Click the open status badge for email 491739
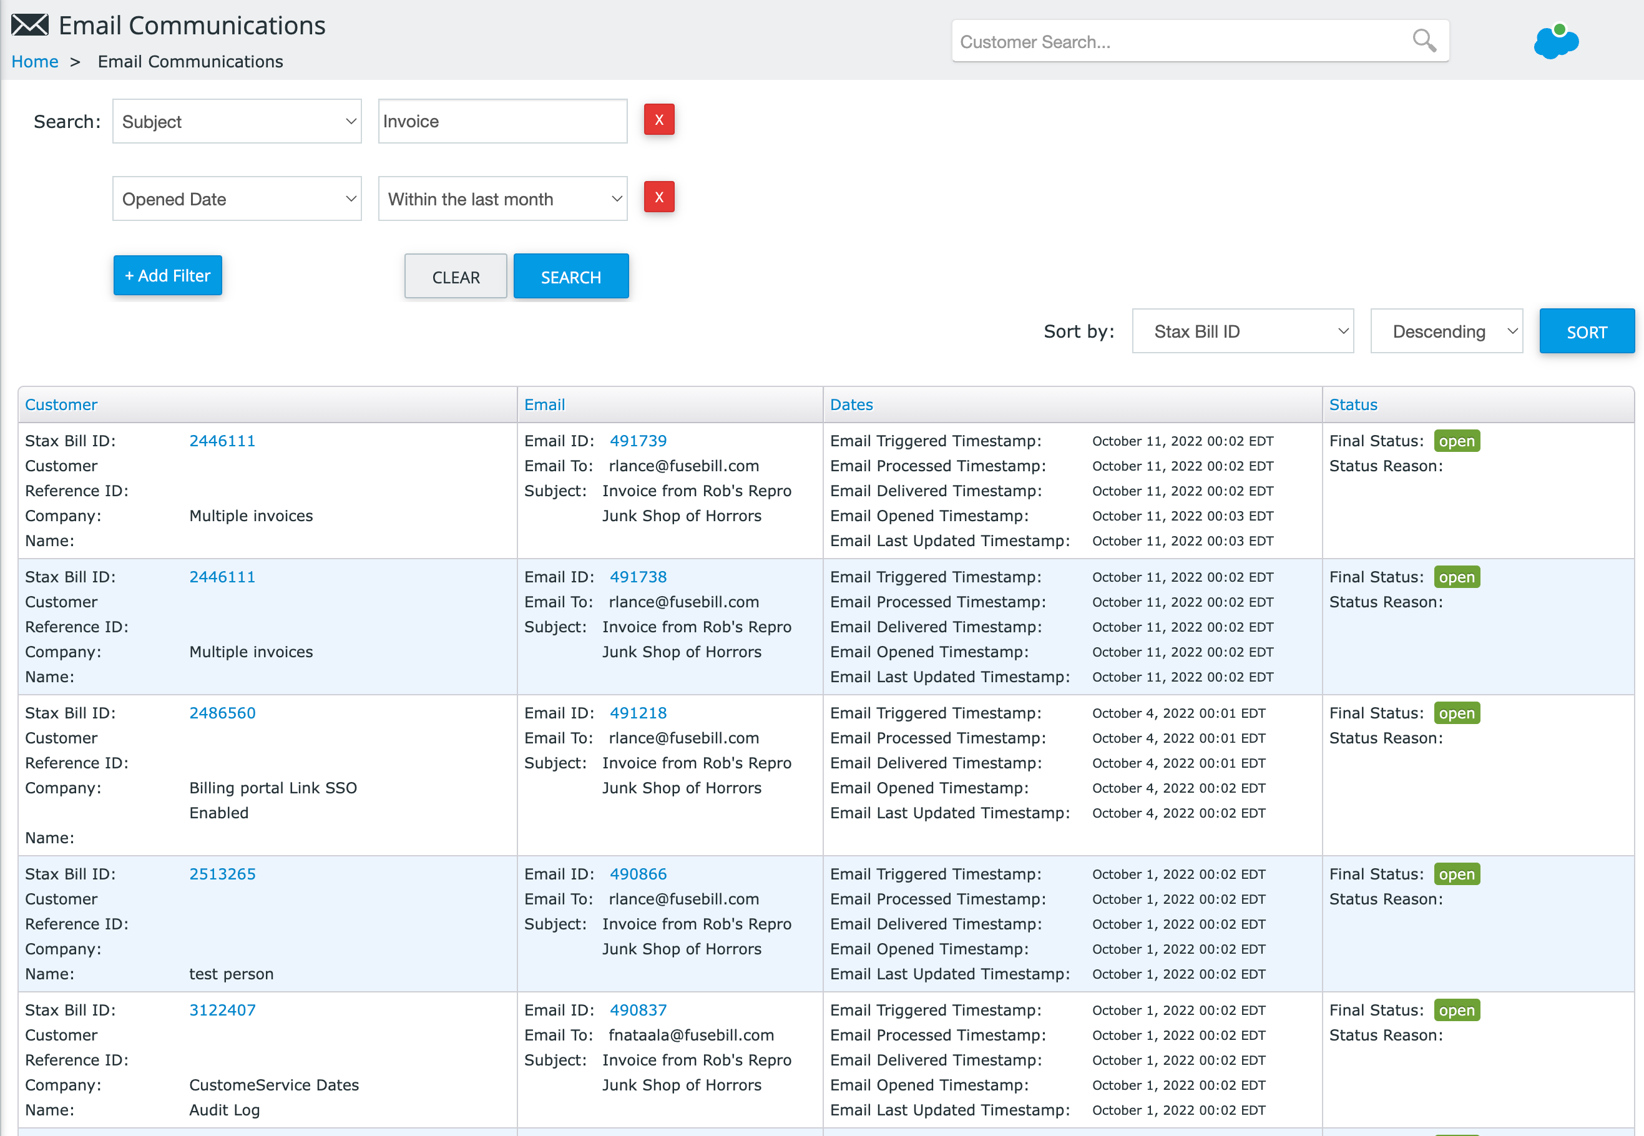This screenshot has height=1136, width=1644. (x=1456, y=441)
